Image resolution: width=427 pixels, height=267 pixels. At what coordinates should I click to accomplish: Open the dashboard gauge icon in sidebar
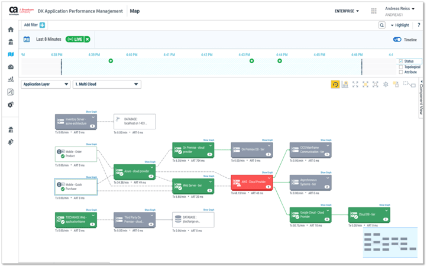tap(11, 67)
